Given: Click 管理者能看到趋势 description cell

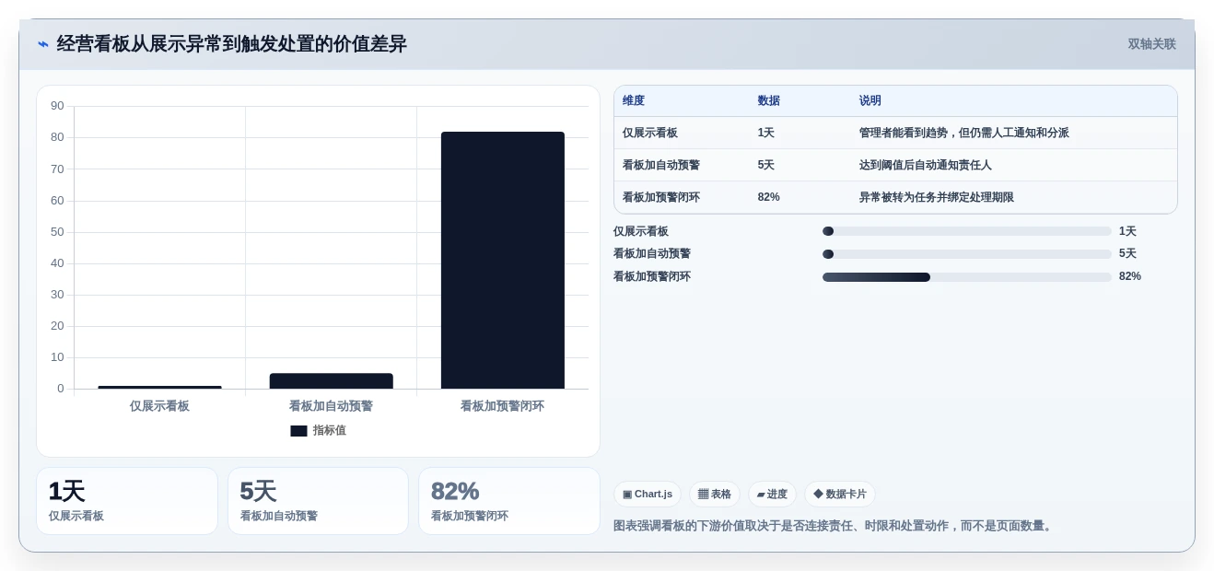Looking at the screenshot, I should 964,133.
